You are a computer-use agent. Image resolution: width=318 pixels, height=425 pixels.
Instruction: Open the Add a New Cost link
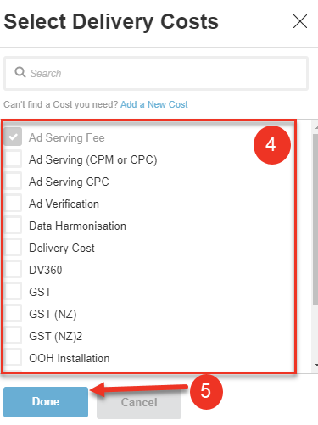[154, 104]
